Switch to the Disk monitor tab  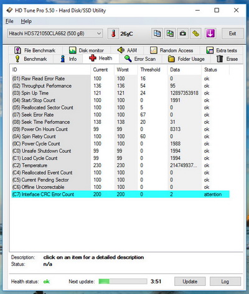(x=87, y=50)
